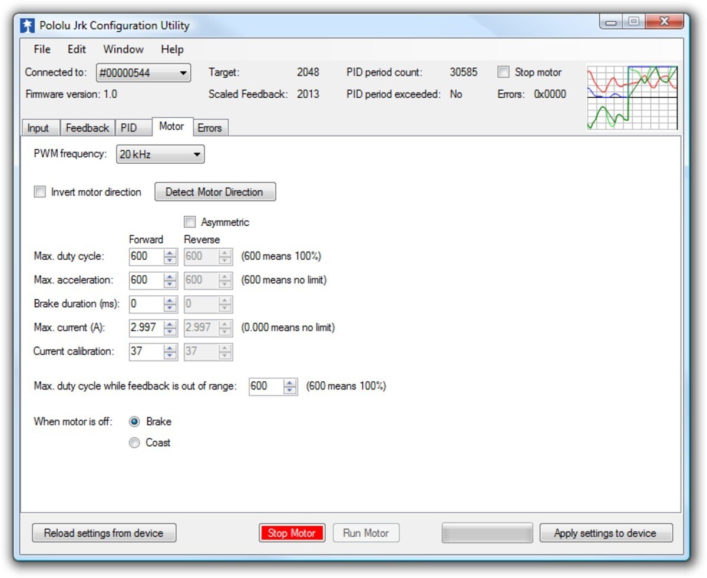707x578 pixels.
Task: Select the Coast radio button
Action: click(x=134, y=443)
